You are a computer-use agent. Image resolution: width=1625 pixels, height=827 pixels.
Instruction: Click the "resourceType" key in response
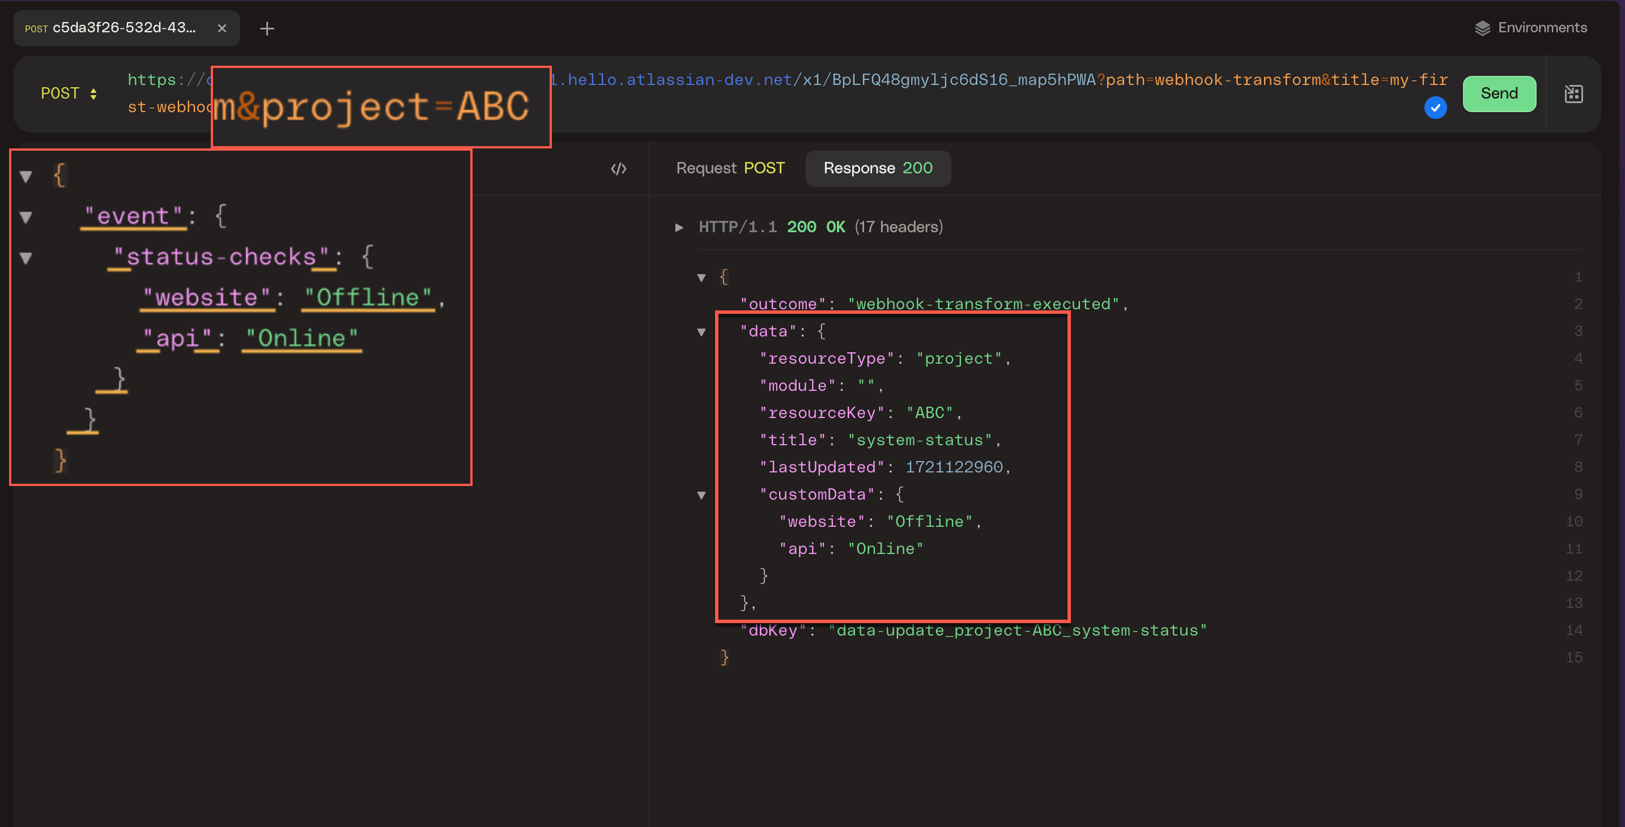tap(826, 359)
